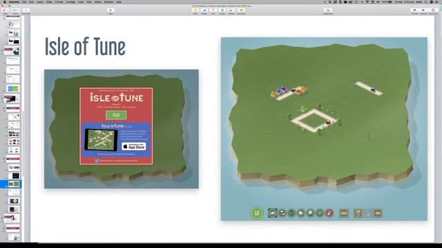Open the Format menu in menu bar
Viewport: 442px width, 248px height.
pyautogui.click(x=59, y=2)
